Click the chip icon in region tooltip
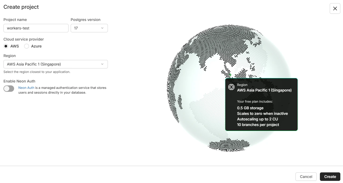Image resolution: width=343 pixels, height=183 pixels. (231, 87)
